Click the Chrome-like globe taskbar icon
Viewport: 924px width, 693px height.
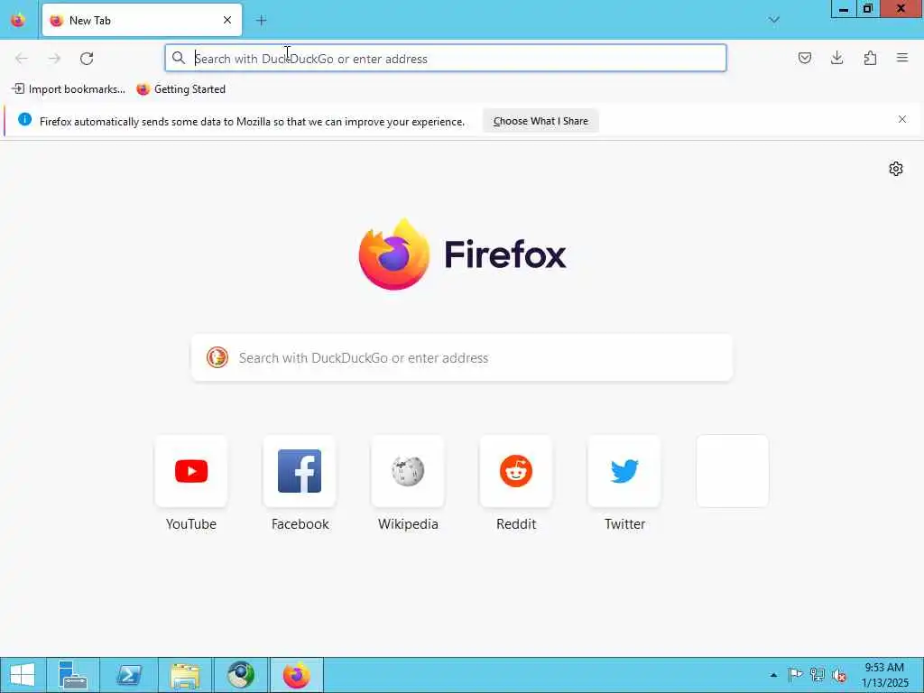241,675
